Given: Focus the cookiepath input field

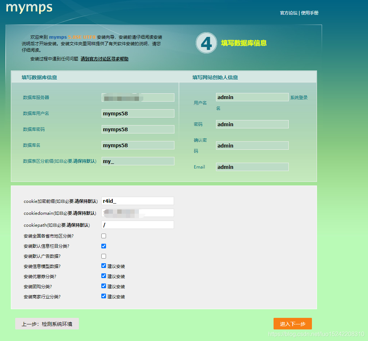Looking at the screenshot, I should [138, 225].
